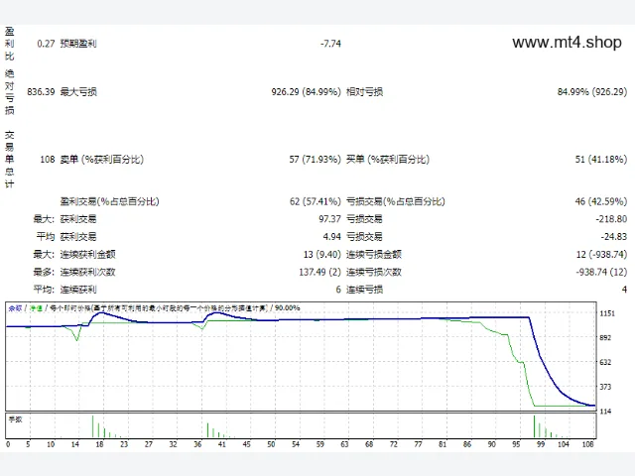
Task: Click the 114 y-axis value
Action: click(605, 412)
